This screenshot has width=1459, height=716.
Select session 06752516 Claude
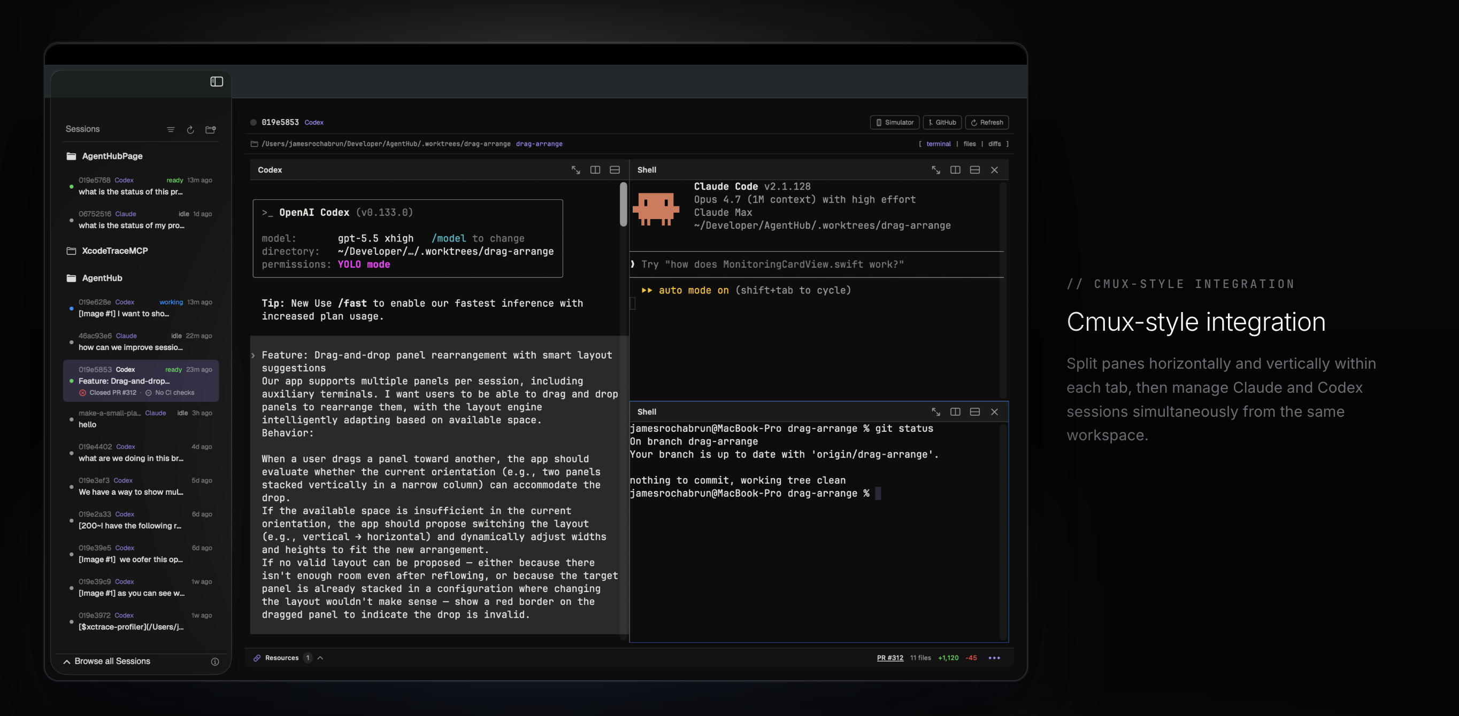[x=141, y=220]
